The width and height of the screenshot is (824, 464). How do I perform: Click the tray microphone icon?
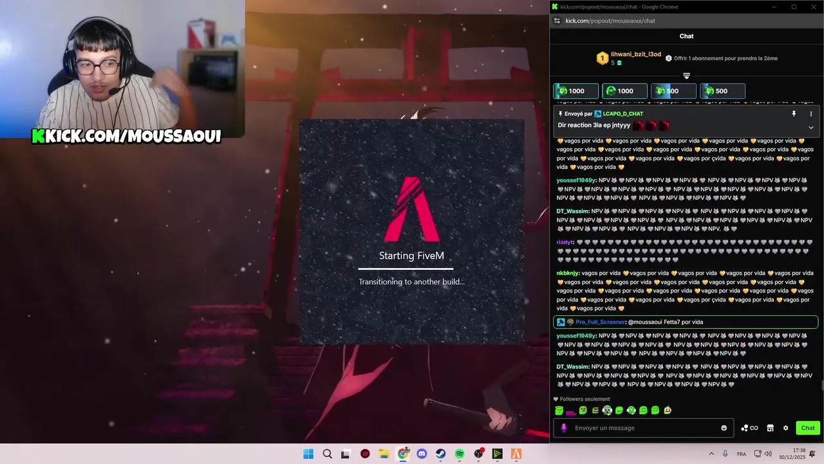point(726,454)
